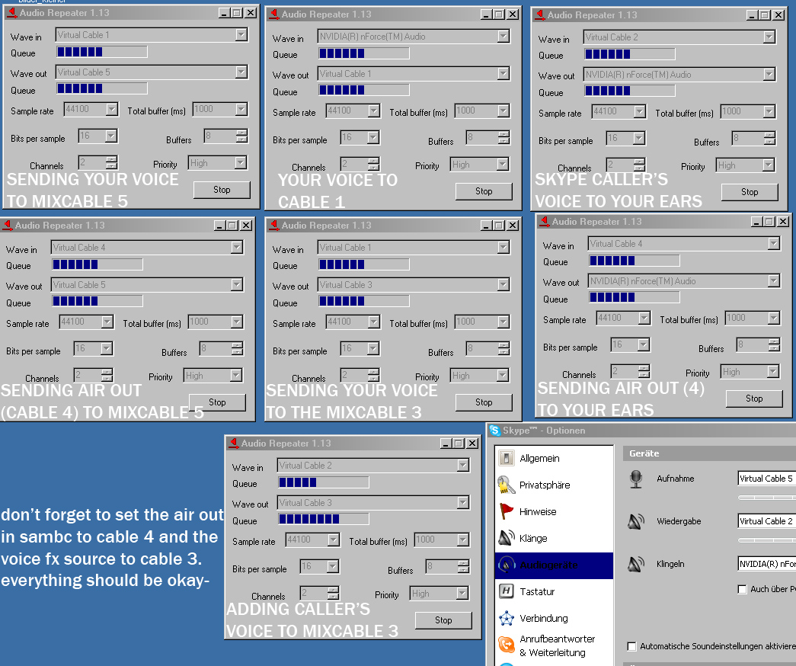The width and height of the screenshot is (796, 666).
Task: Enable 'Automatische Soundeinstellungen aktivieren' checkbox
Action: (x=631, y=646)
